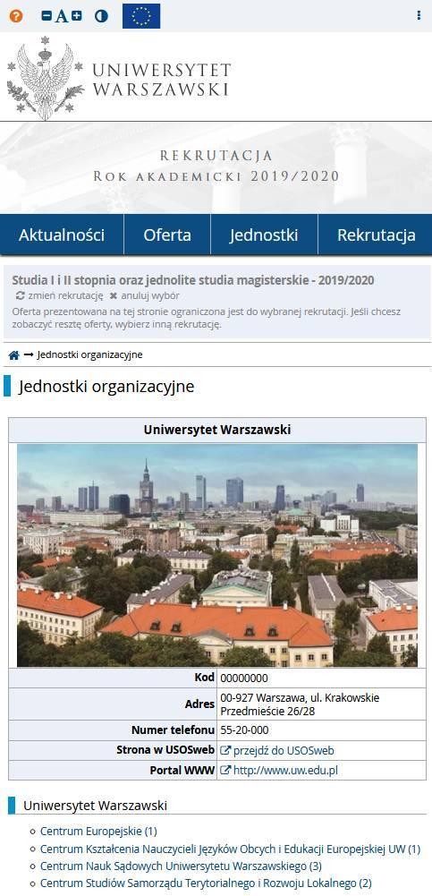
Task: Click 'zmień rekrutację' link
Action: pyautogui.click(x=60, y=296)
